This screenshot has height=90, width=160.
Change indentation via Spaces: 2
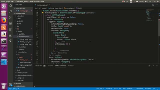tap(109, 89)
